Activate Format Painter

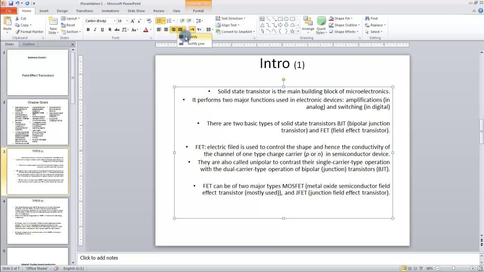coord(29,32)
